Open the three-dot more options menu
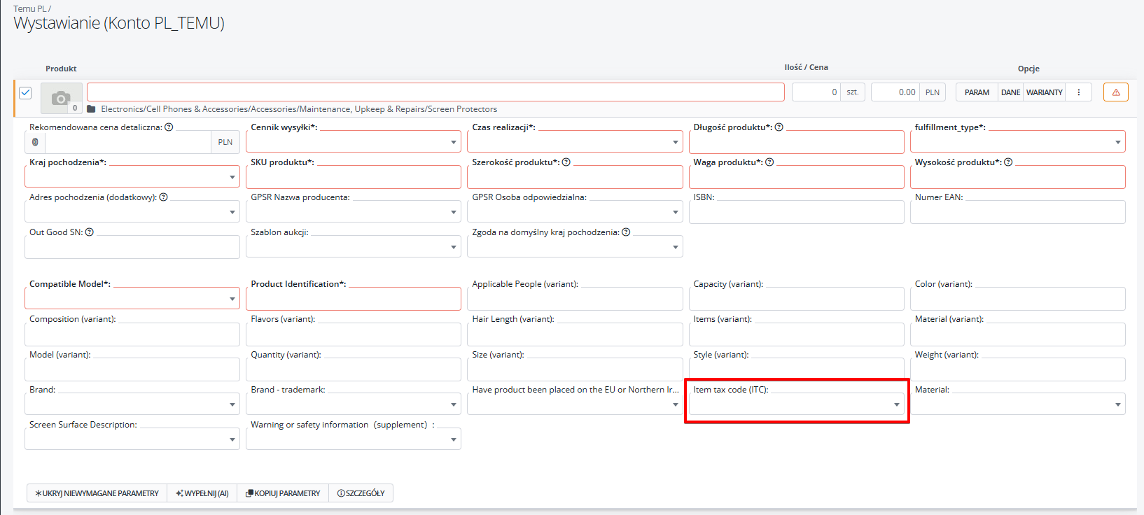This screenshot has height=515, width=1144. coord(1078,92)
